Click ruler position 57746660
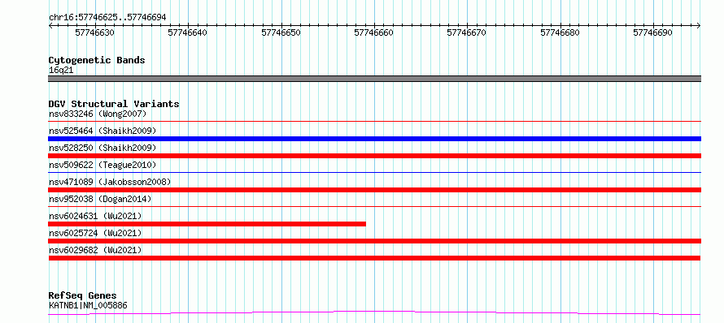The width and height of the screenshot is (724, 323). tap(373, 32)
